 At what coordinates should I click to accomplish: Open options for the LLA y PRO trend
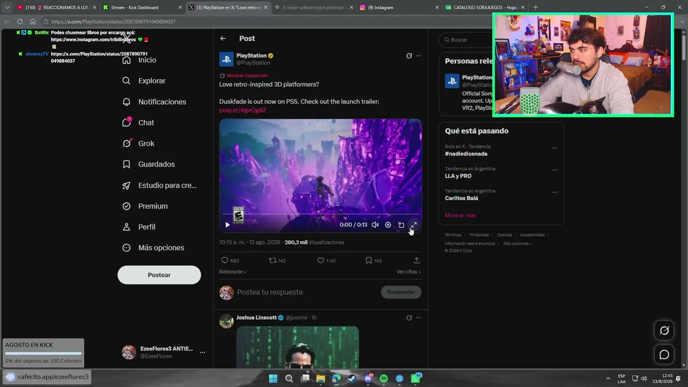pyautogui.click(x=555, y=170)
